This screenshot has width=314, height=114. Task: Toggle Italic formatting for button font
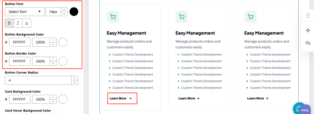[18, 23]
